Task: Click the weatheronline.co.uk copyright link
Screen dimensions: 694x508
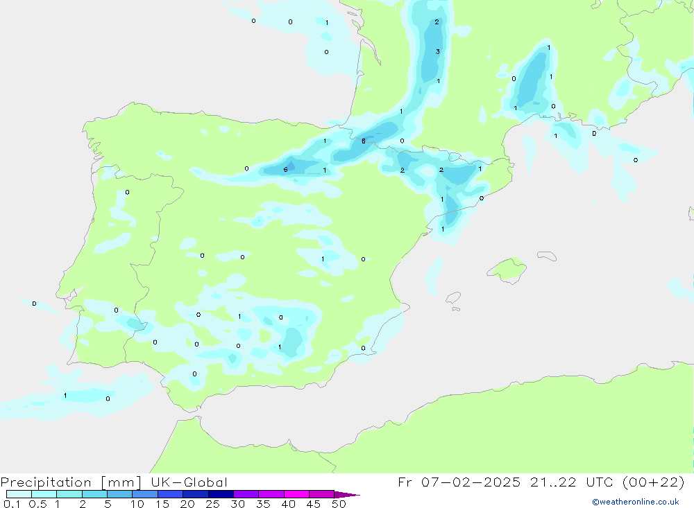Action: pos(636,502)
